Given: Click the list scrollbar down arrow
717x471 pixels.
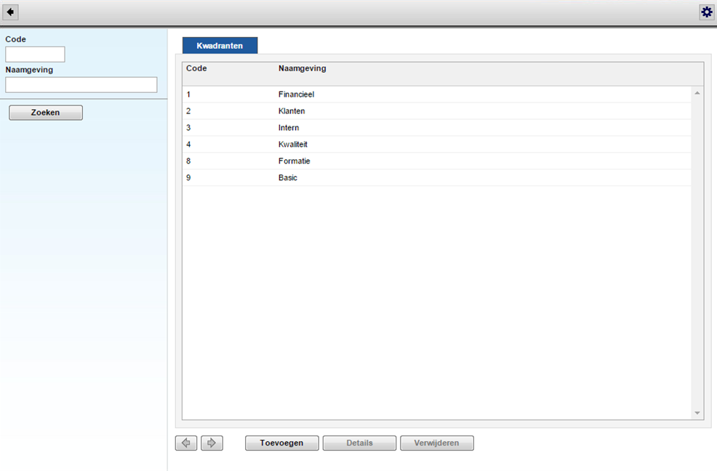Looking at the screenshot, I should click(x=697, y=413).
